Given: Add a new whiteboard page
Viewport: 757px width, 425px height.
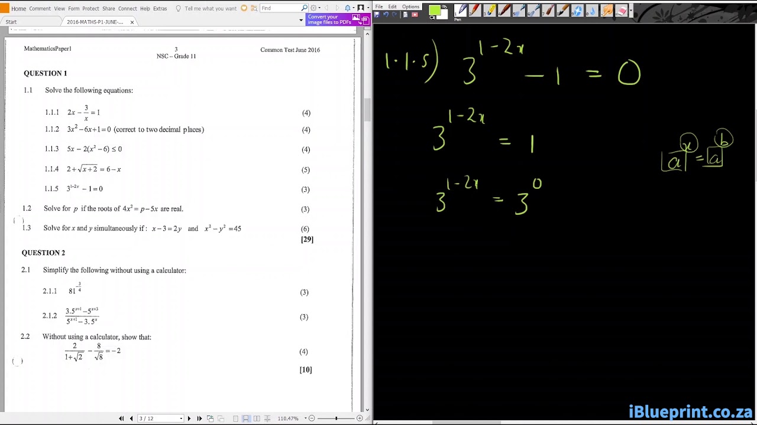Looking at the screenshot, I should point(405,14).
